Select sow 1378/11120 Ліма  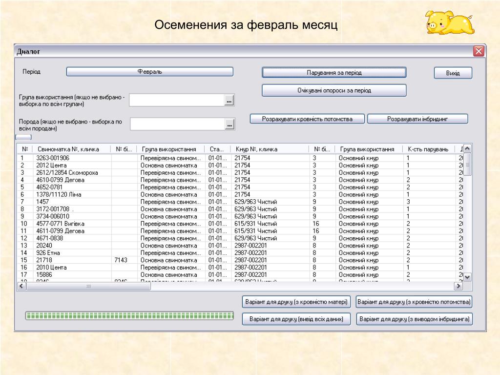(59, 194)
